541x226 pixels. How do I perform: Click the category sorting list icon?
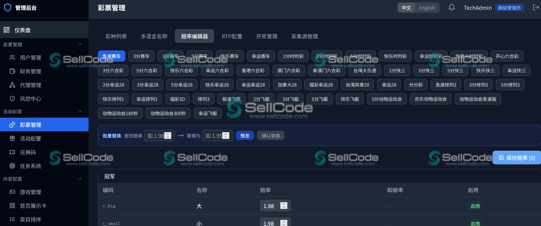(x=12, y=219)
